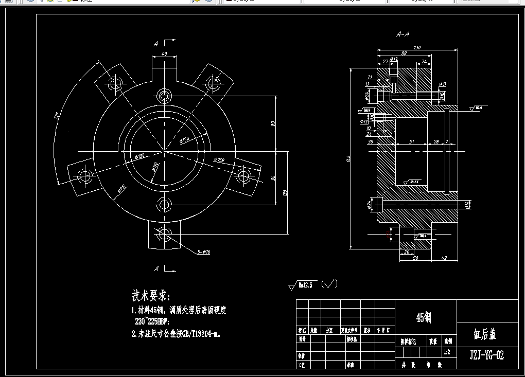Select the 比例 header cell

click(448, 342)
